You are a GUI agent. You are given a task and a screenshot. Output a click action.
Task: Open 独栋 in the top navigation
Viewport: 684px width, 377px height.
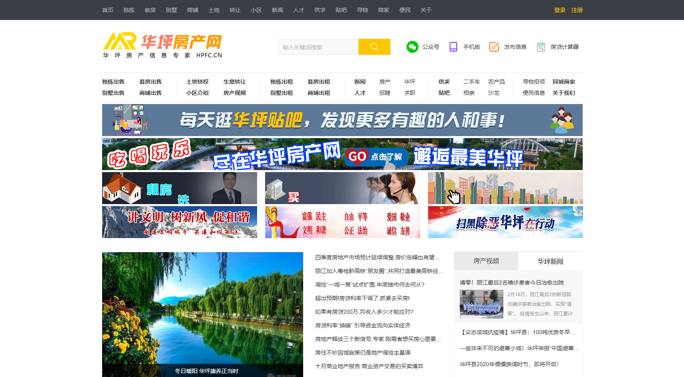pos(129,10)
